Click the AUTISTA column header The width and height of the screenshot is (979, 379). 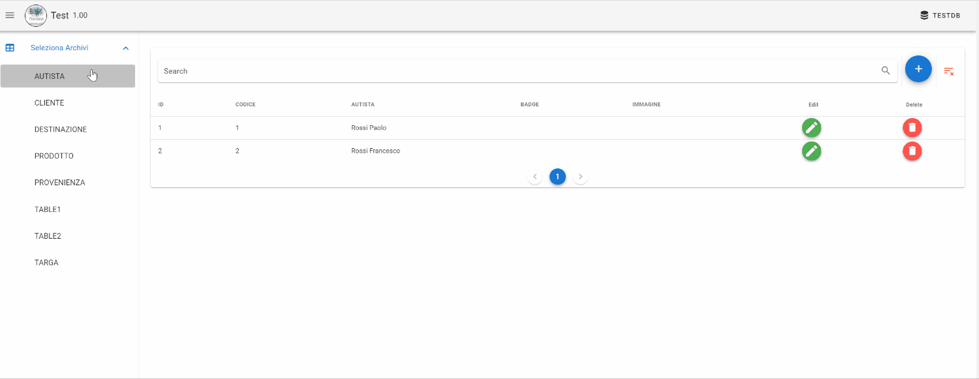pyautogui.click(x=363, y=104)
